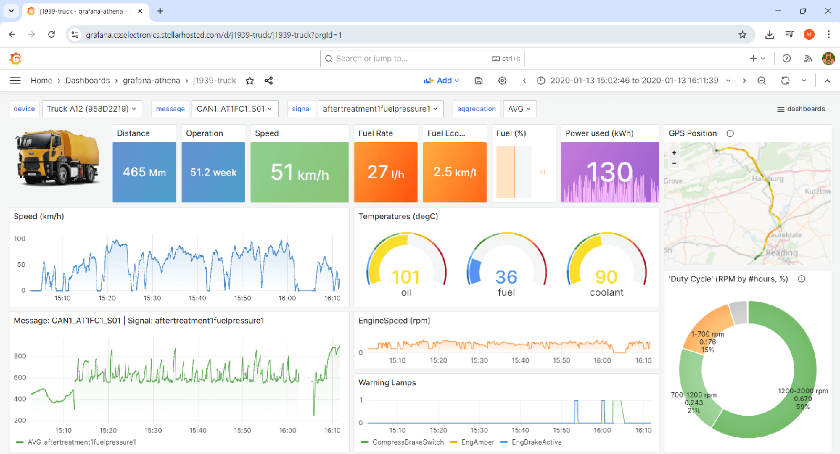Collapse the top toolbar chevron
Screen dimensions: 840x454
(827, 81)
